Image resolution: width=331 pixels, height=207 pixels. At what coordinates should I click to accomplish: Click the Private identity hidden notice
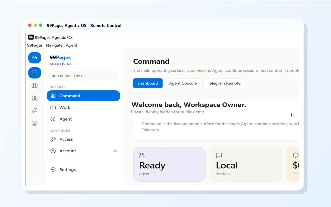tap(168, 112)
